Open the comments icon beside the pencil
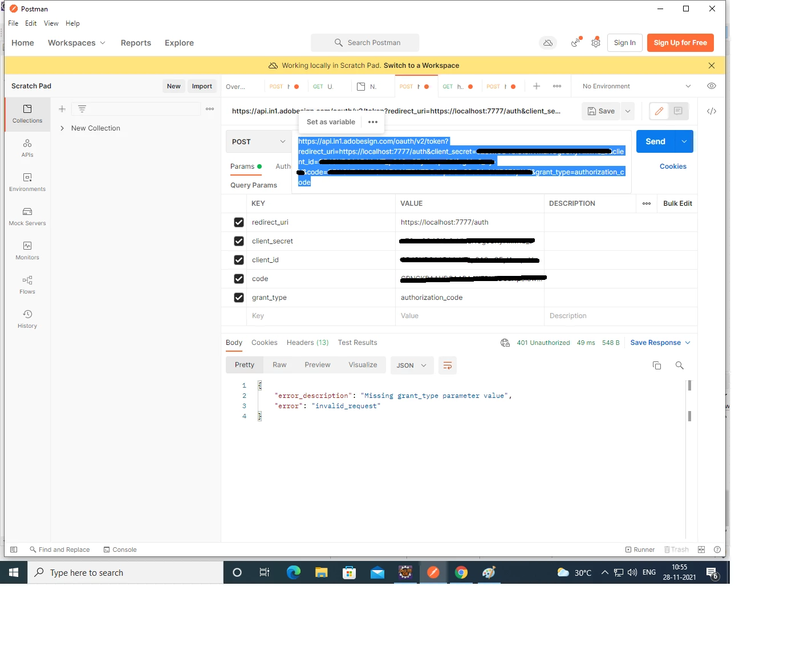The image size is (804, 659). [x=678, y=111]
